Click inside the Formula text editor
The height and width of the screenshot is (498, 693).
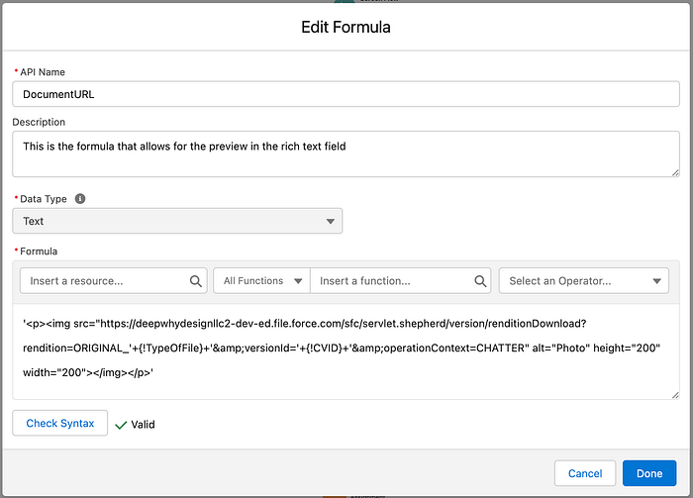[346, 351]
